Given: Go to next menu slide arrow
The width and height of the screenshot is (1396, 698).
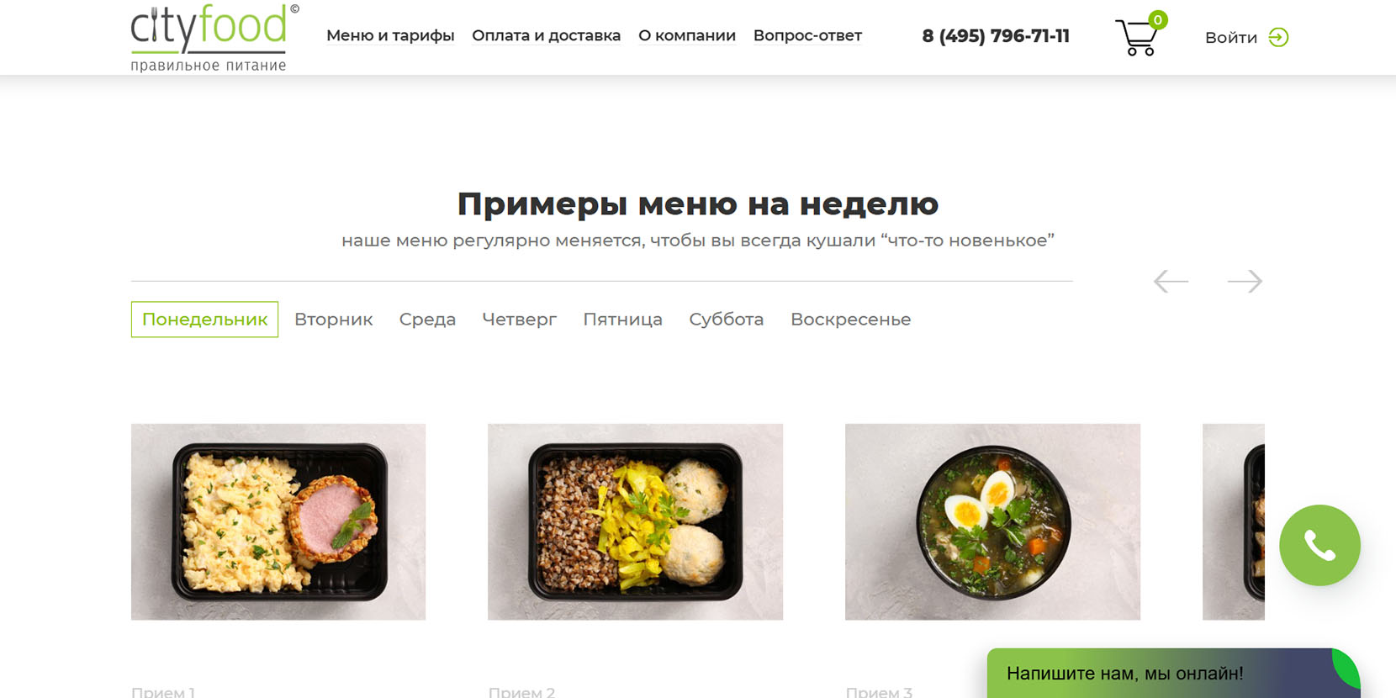Looking at the screenshot, I should pyautogui.click(x=1245, y=281).
